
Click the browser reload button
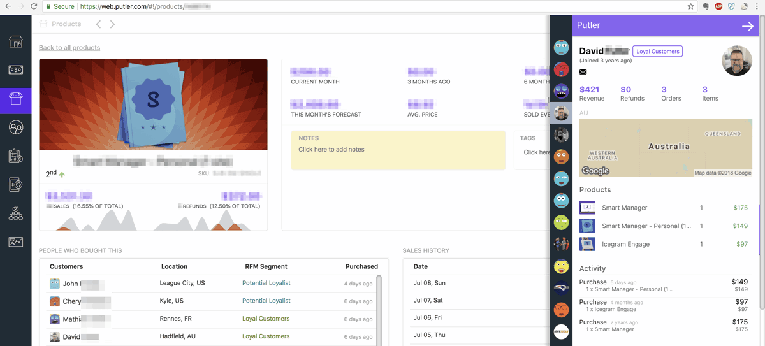click(x=34, y=6)
